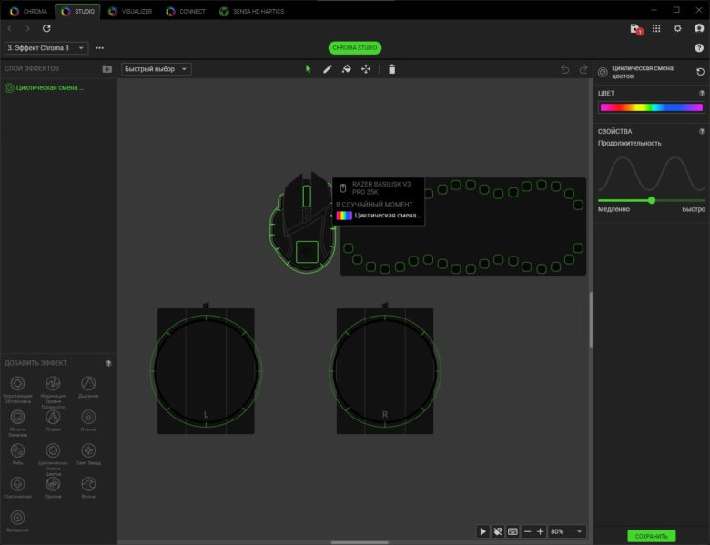Open the top-right help question mark
Viewport: 710px width, 545px height.
click(699, 48)
